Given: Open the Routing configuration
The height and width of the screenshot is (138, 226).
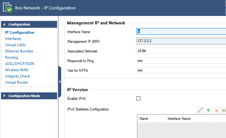Looking at the screenshot, I should click(x=12, y=57).
